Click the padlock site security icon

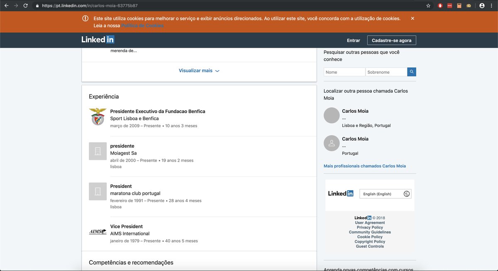pos(37,6)
